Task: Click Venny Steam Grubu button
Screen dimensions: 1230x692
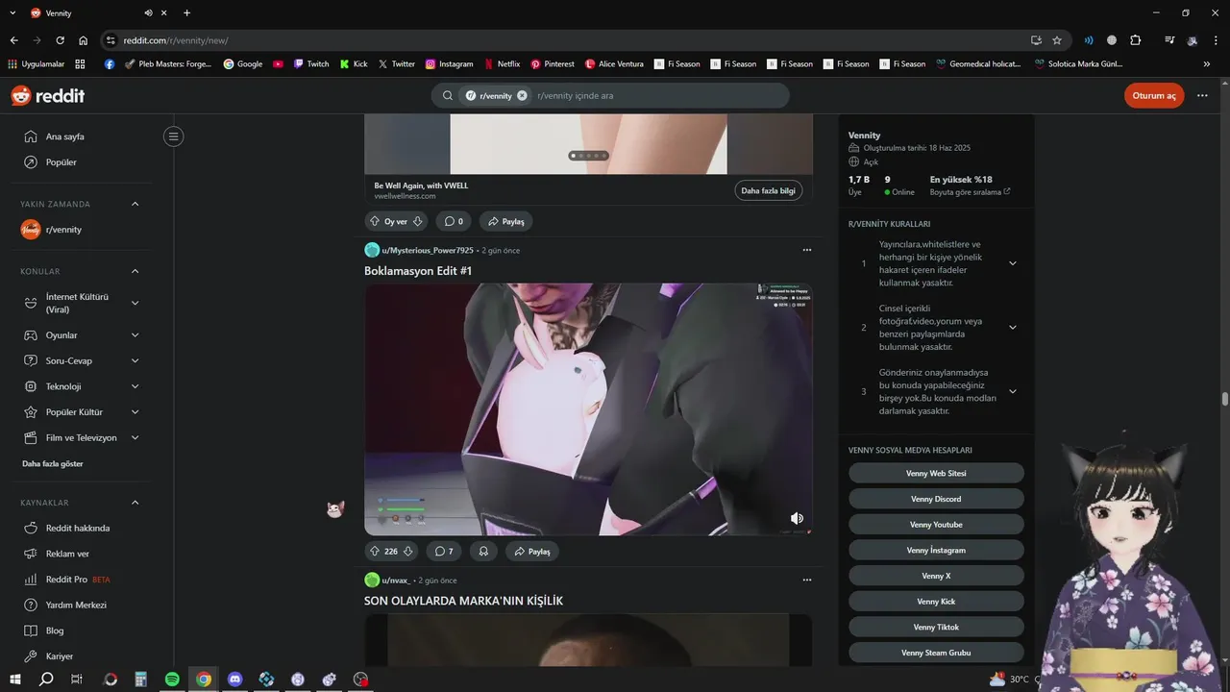Action: pos(936,653)
